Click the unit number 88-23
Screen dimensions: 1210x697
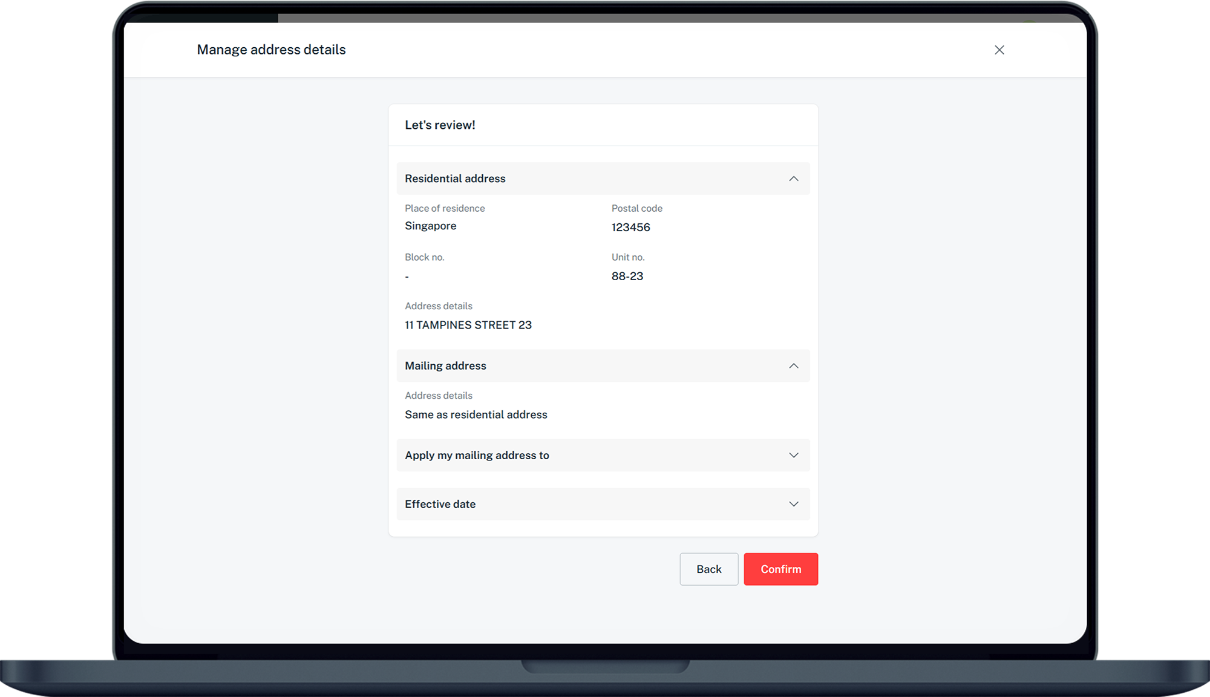(627, 277)
